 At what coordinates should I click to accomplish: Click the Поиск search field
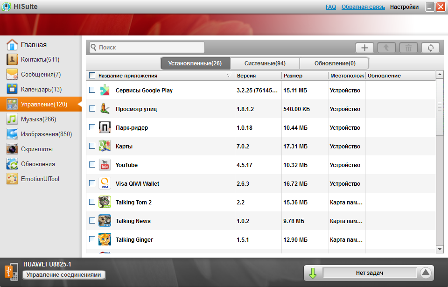click(147, 48)
